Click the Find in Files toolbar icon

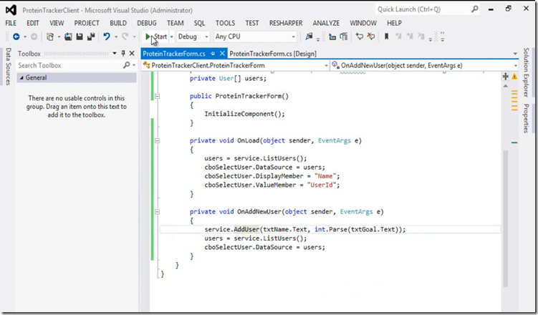coord(309,37)
